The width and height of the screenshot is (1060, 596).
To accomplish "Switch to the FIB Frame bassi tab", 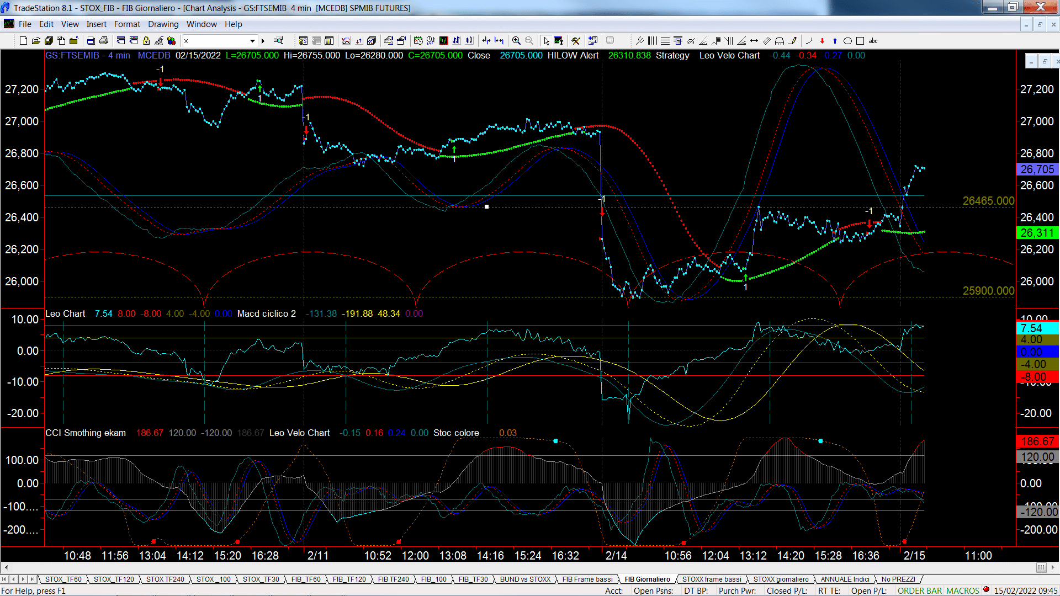I will coord(587,579).
